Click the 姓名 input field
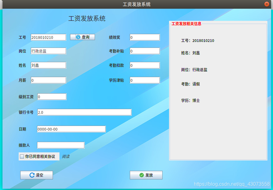The image size is (273, 190). [49, 65]
